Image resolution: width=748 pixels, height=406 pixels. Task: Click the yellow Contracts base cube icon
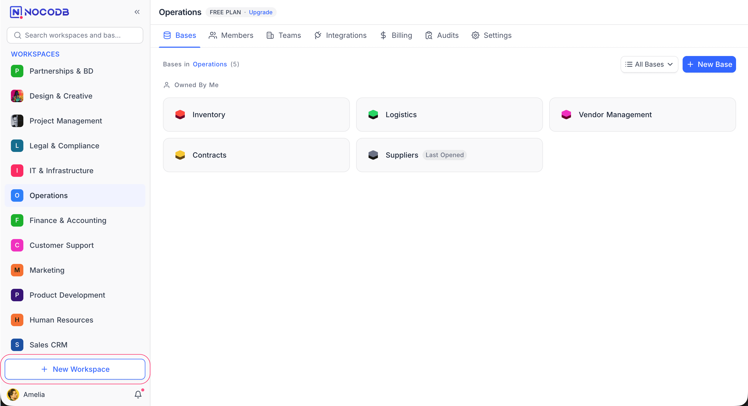pyautogui.click(x=180, y=155)
